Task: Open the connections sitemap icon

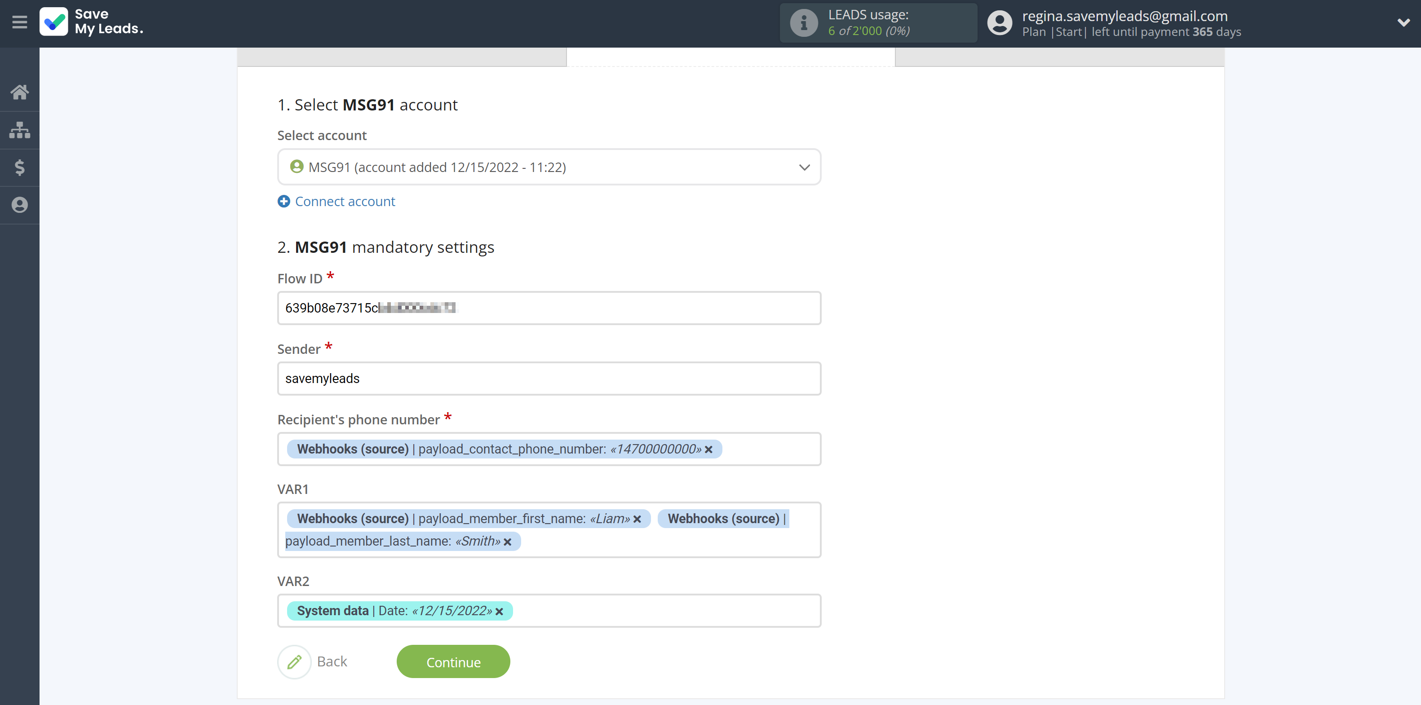Action: pyautogui.click(x=19, y=130)
